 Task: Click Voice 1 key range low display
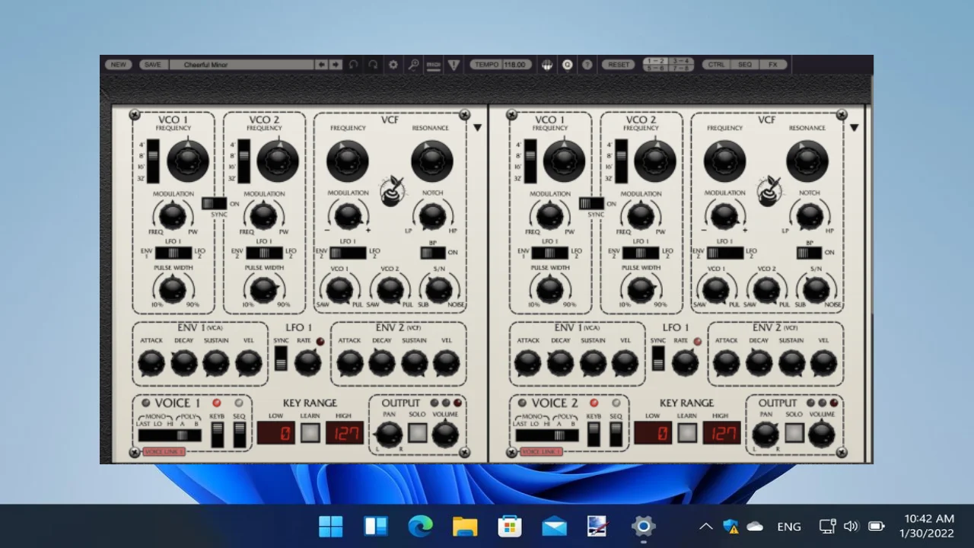pyautogui.click(x=276, y=433)
